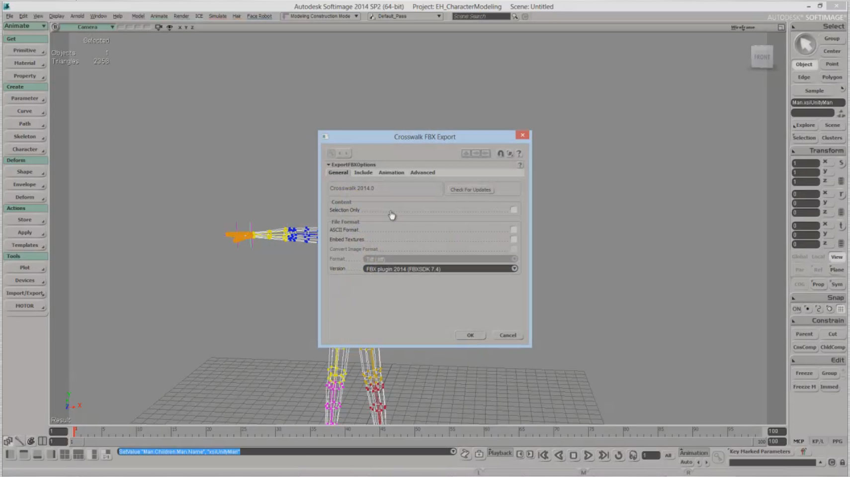Click the script editor icon beside the command line
Screen dimensions: 850x477
(x=465, y=454)
